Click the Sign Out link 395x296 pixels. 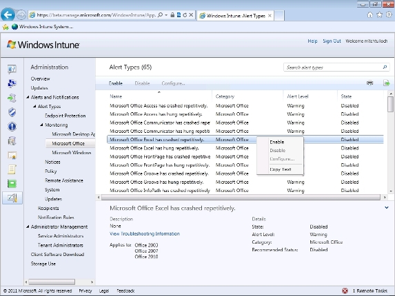click(x=332, y=41)
